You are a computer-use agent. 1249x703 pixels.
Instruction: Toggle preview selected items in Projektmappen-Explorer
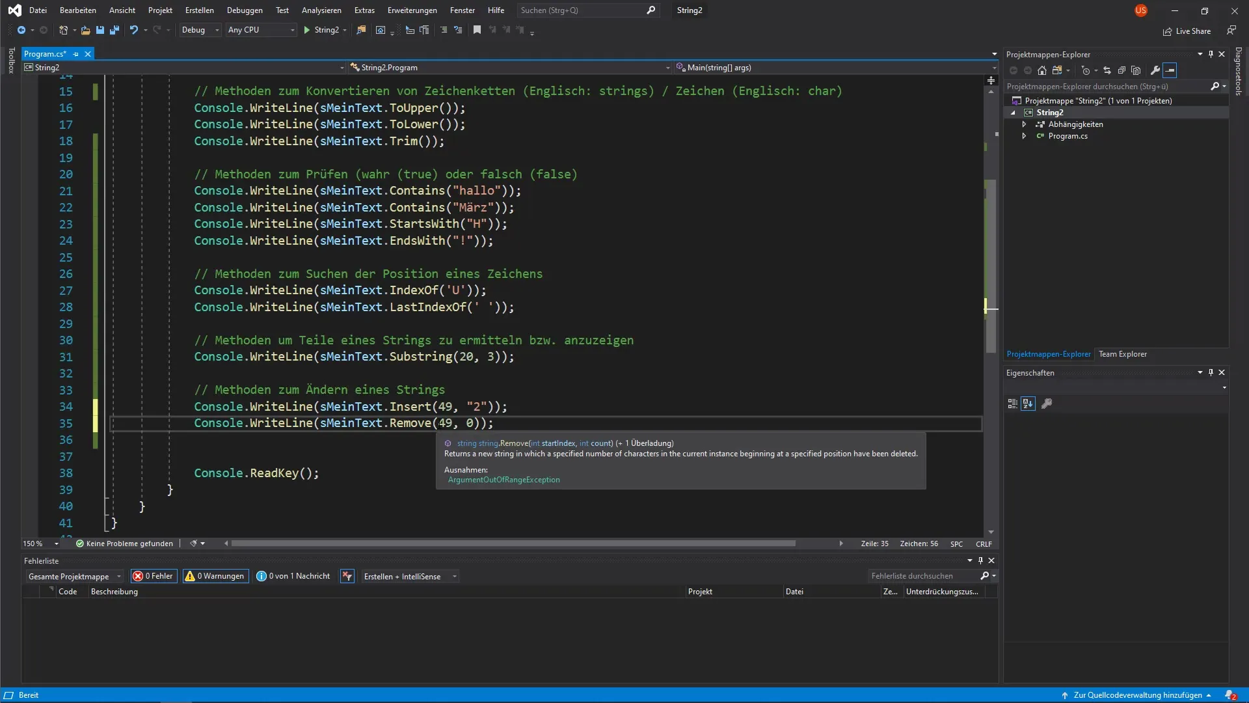1170,70
